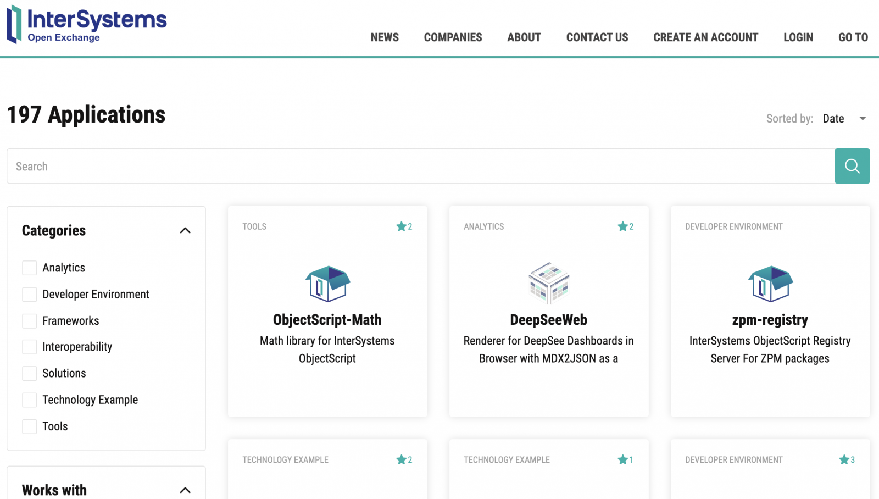879x499 pixels.
Task: Click CREATE AN ACCOUNT link
Action: [x=705, y=37]
